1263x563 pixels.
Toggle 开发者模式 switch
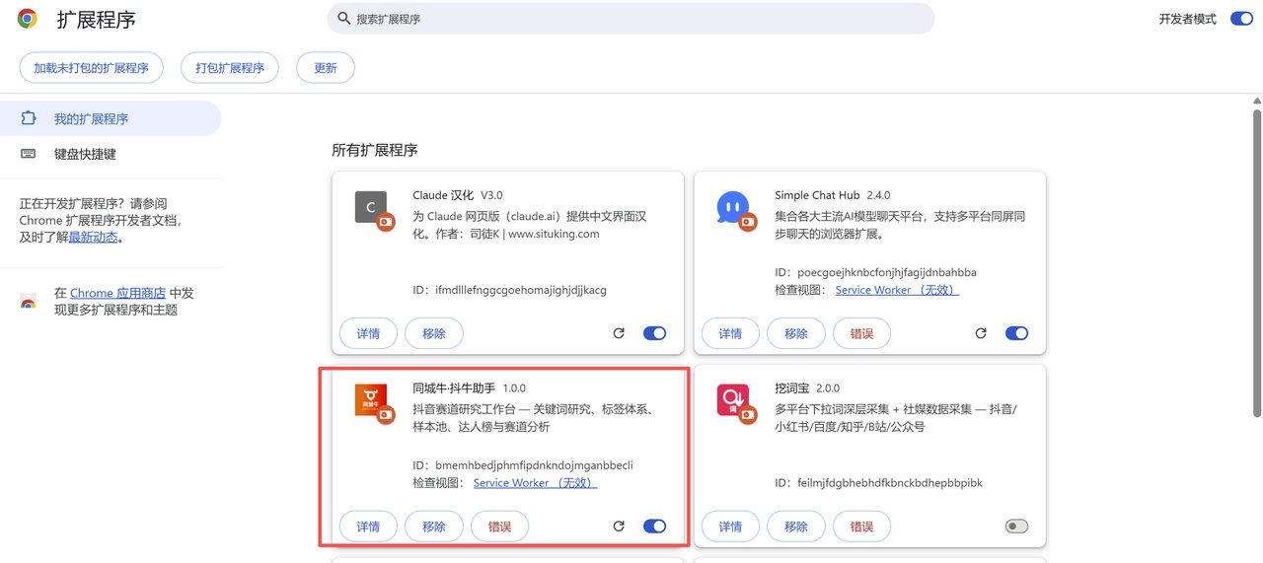(x=1241, y=19)
